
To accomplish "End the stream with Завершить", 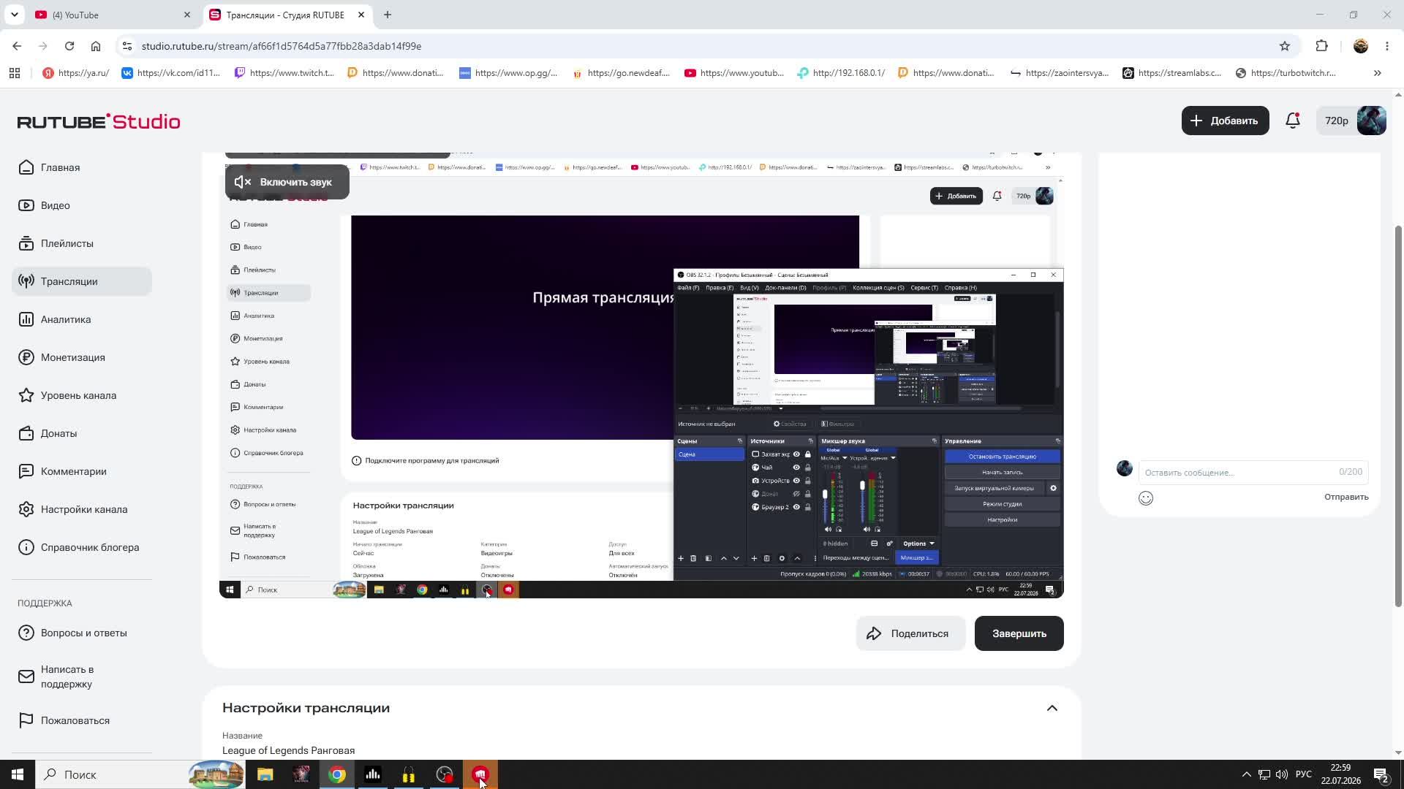I will pyautogui.click(x=1019, y=633).
